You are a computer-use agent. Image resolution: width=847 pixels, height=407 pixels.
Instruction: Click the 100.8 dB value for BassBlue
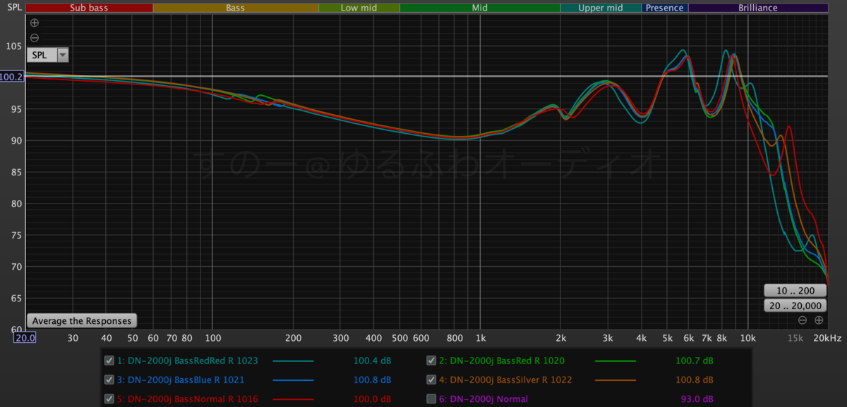coord(372,380)
